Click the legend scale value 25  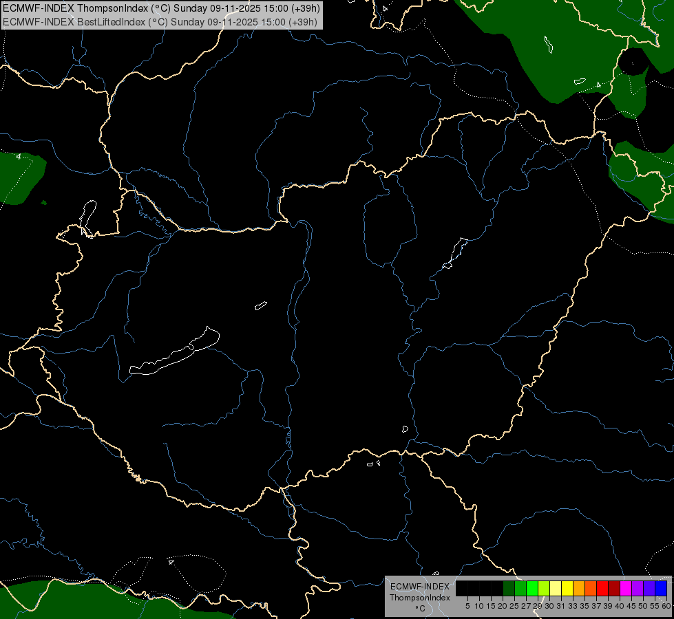(x=514, y=606)
